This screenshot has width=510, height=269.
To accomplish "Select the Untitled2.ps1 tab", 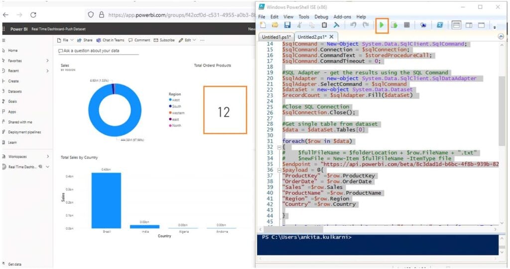I will pos(312,37).
